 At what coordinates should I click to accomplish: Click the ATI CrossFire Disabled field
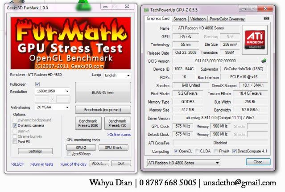point(220,143)
